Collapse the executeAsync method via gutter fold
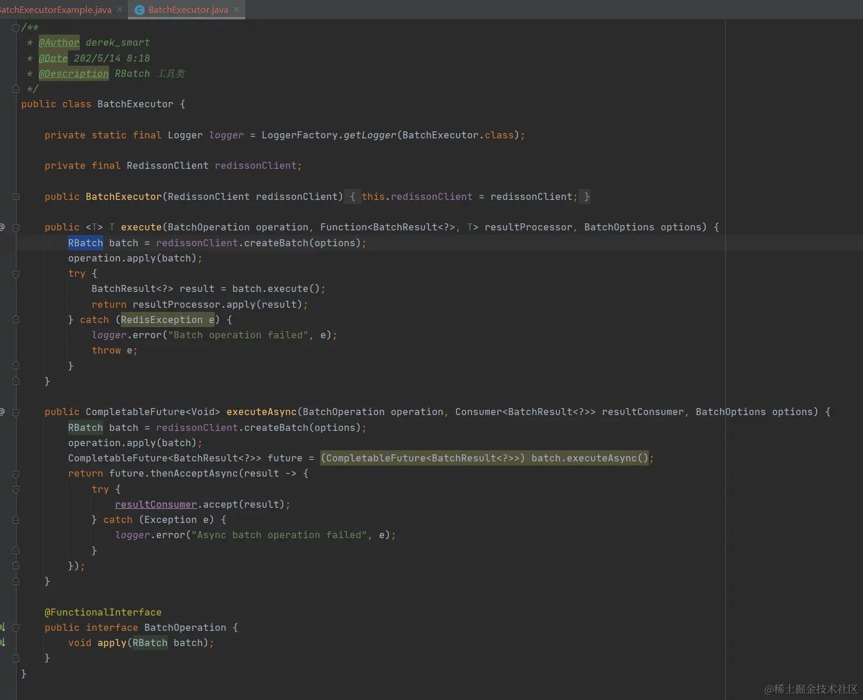Viewport: 863px width, 700px height. pos(16,412)
